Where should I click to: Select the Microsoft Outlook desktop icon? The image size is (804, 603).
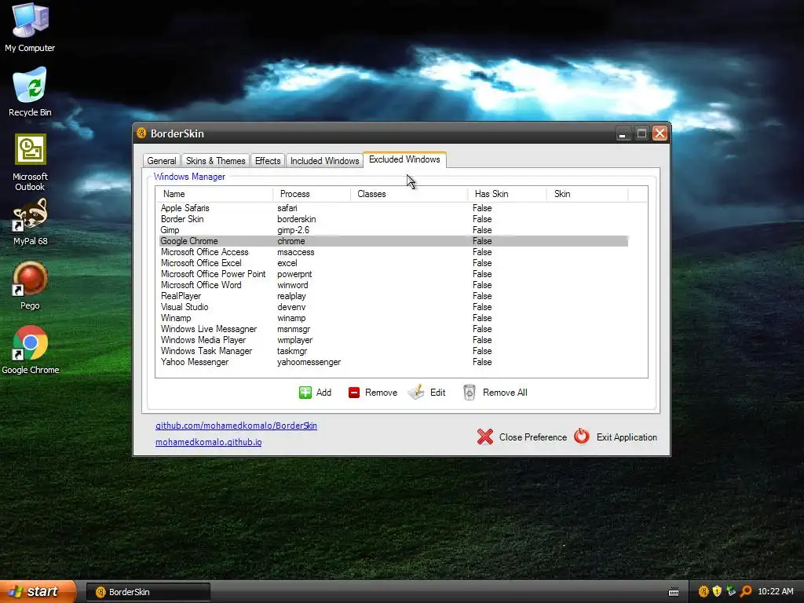tap(30, 163)
